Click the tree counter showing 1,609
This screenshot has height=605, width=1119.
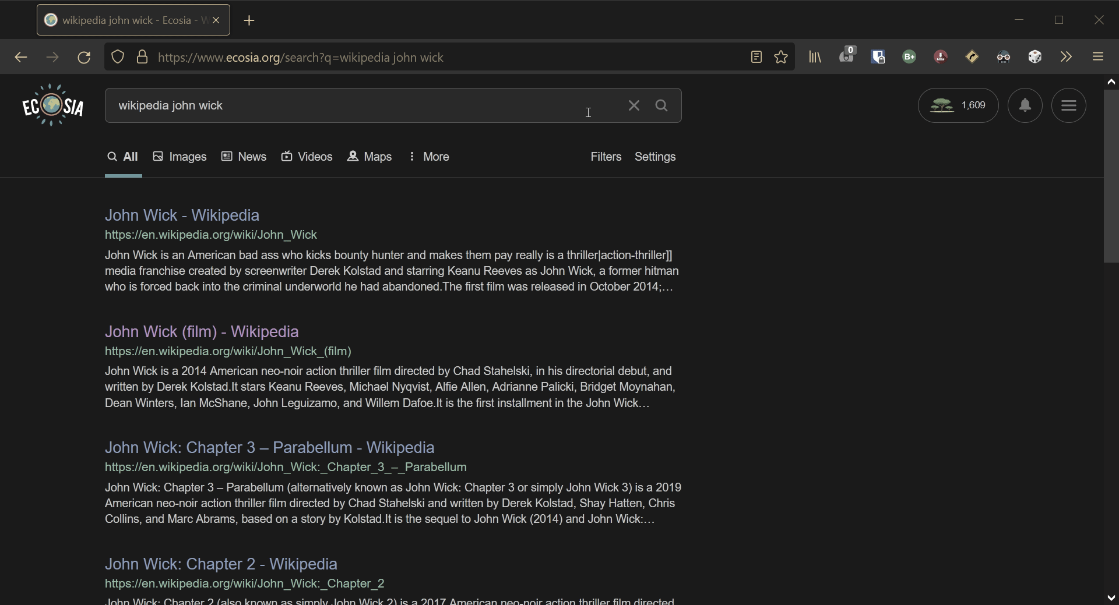(958, 105)
